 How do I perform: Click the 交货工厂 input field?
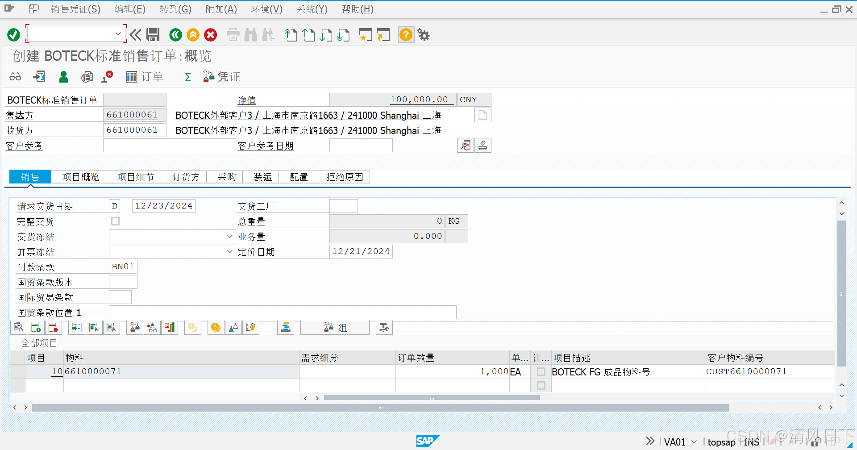point(344,206)
